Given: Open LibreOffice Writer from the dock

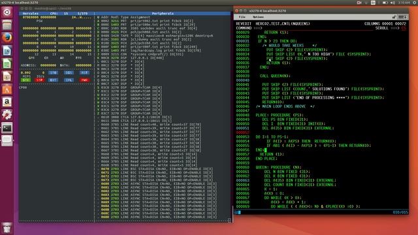Looking at the screenshot, I should tap(7, 51).
